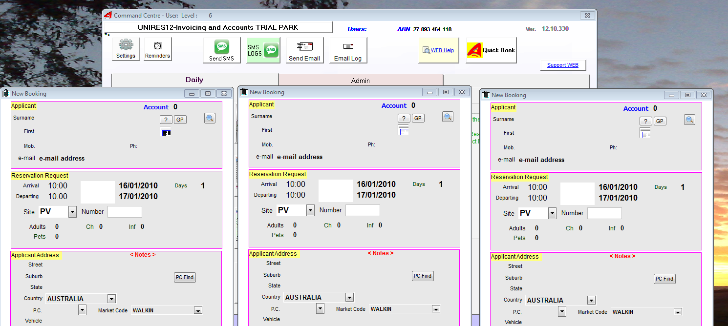728x326 pixels.
Task: Click the Send SMS button
Action: click(x=222, y=50)
